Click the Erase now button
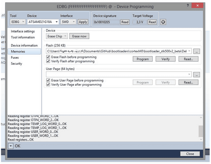211x164 pixels. coord(79,36)
